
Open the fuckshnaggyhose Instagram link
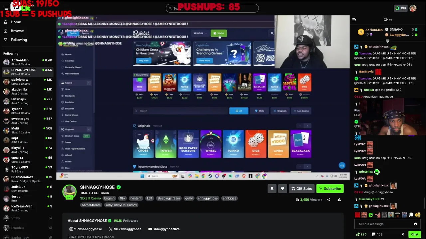(x=86, y=229)
